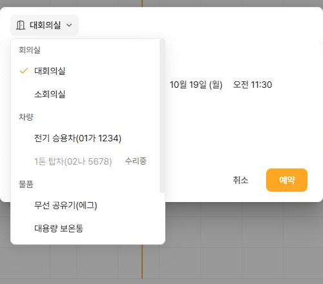Screen dimensions: 323x284
Task: Select 대용량 보온통 item
Action: point(85,228)
